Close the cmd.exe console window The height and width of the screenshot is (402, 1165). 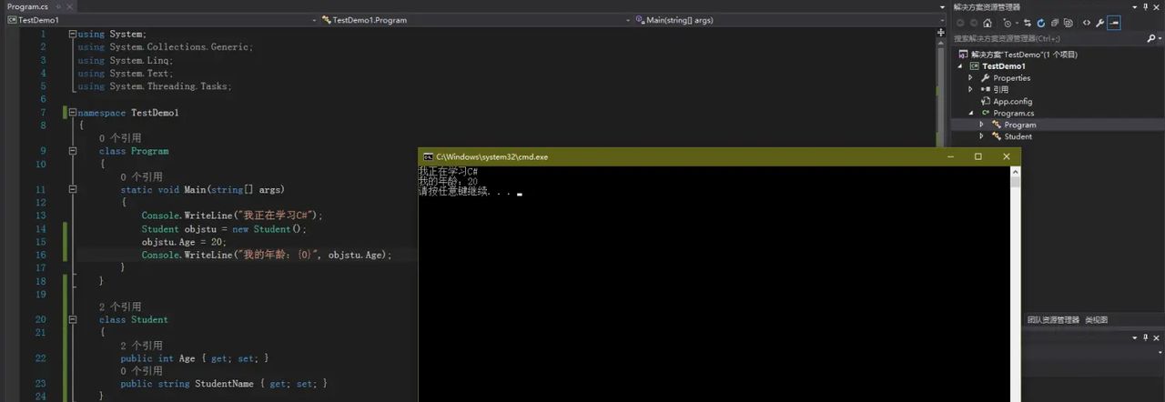coord(1007,156)
